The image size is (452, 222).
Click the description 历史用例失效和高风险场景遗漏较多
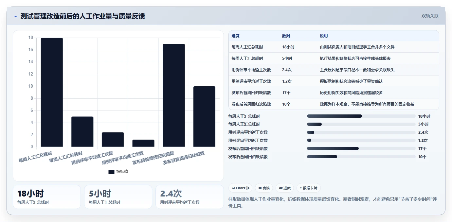[351, 93]
